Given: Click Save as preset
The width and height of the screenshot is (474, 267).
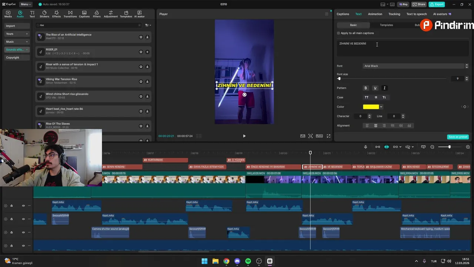Looking at the screenshot, I should (x=458, y=137).
